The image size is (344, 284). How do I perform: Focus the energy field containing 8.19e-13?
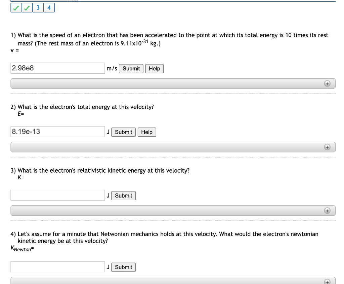(58, 132)
